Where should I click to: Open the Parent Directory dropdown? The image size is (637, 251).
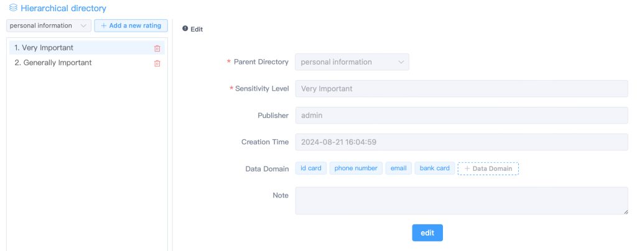point(352,62)
